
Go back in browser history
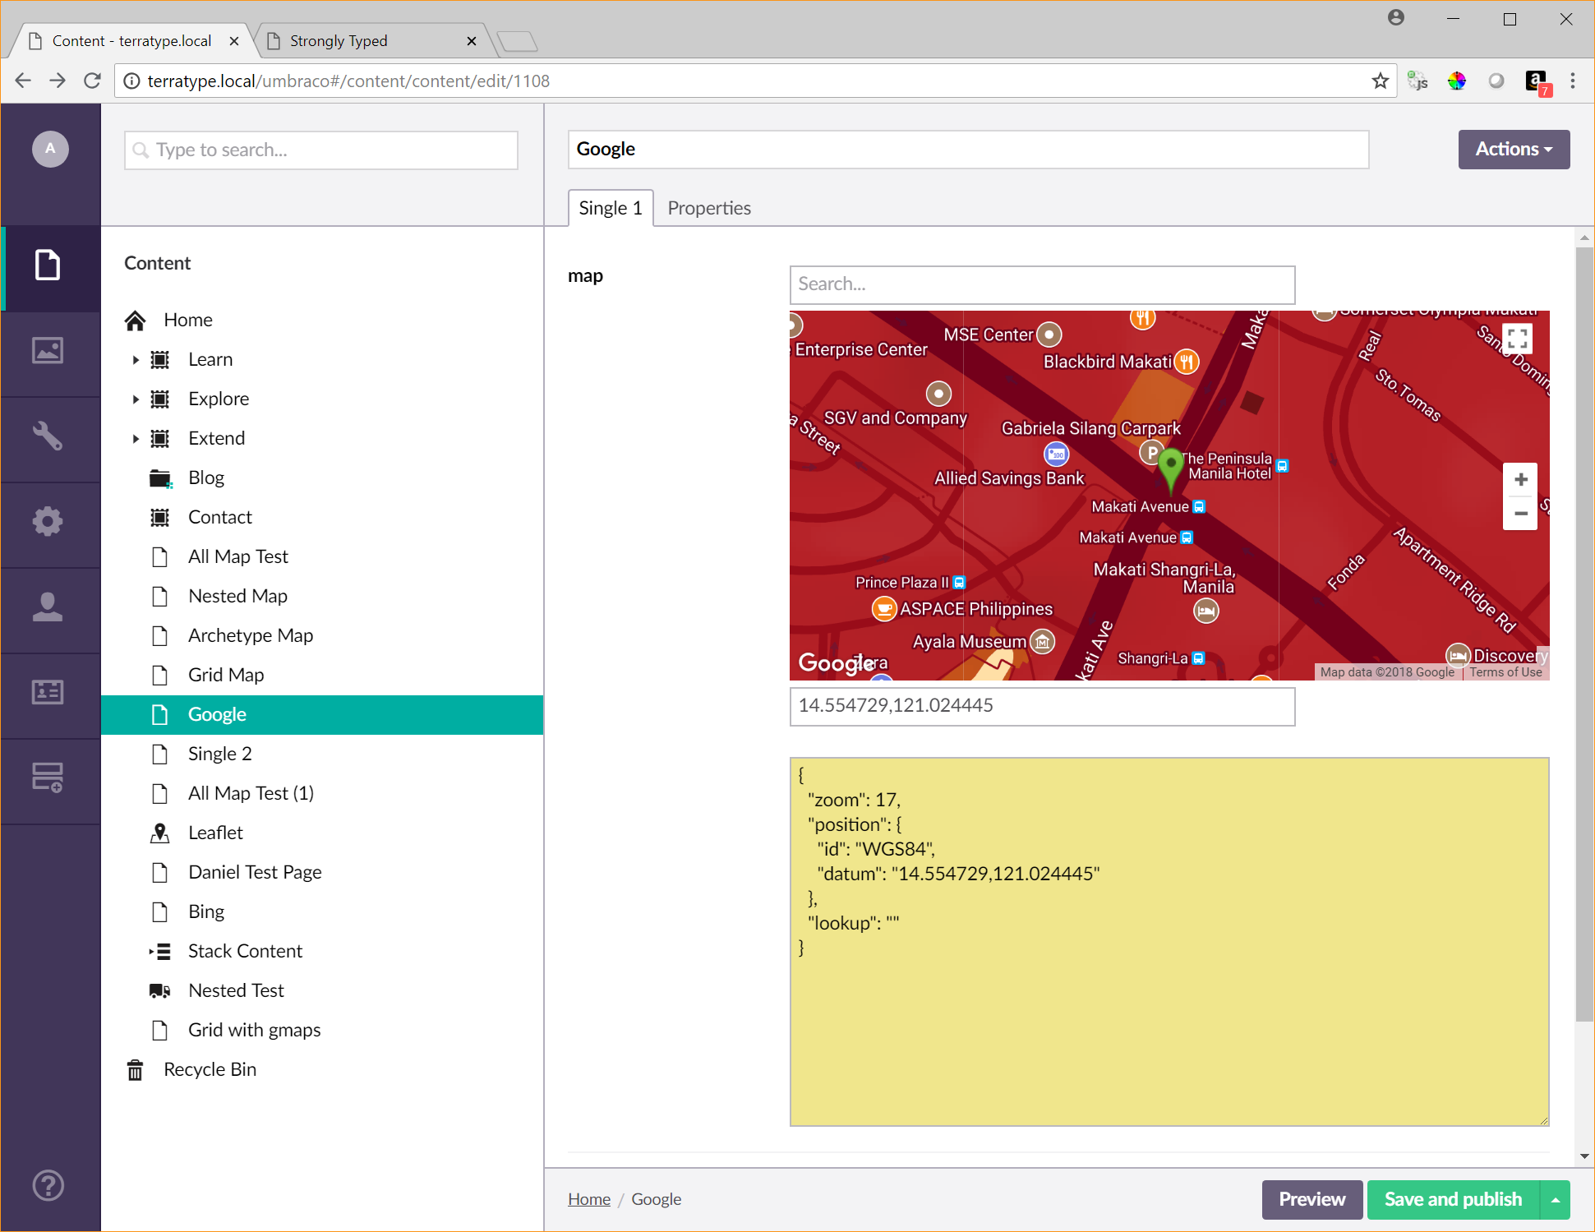pos(23,81)
